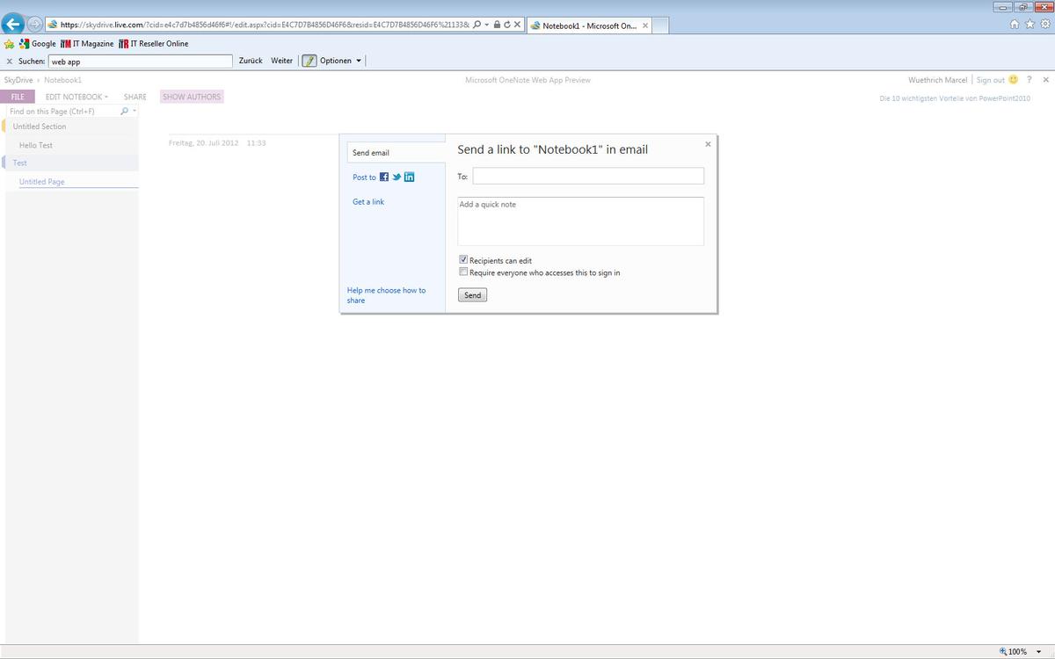Screen dimensions: 1055x659
Task: Uncheck Recipients can edit
Action: coord(463,260)
